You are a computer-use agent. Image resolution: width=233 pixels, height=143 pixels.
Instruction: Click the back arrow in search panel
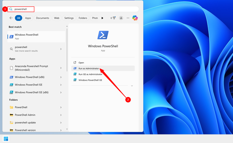click(x=11, y=18)
